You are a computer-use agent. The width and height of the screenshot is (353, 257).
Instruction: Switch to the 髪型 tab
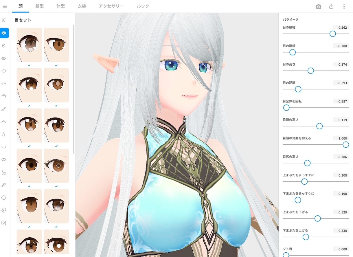click(40, 6)
